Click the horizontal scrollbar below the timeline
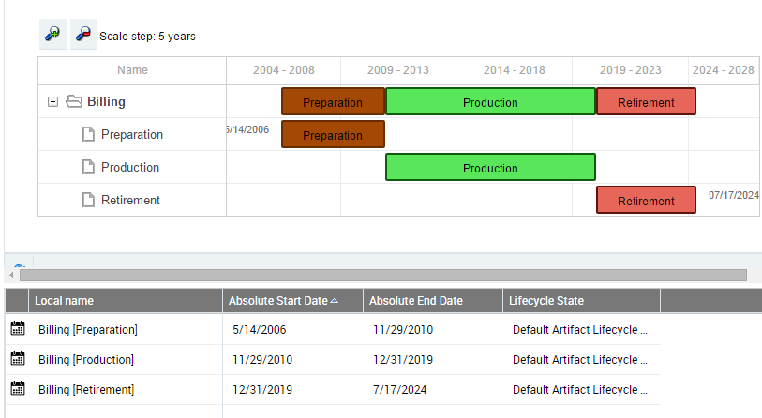This screenshot has width=762, height=418. pos(377,276)
